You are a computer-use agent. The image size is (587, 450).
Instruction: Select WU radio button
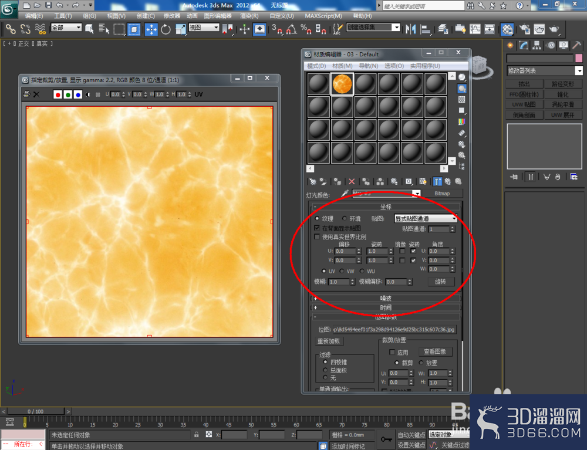tap(362, 271)
